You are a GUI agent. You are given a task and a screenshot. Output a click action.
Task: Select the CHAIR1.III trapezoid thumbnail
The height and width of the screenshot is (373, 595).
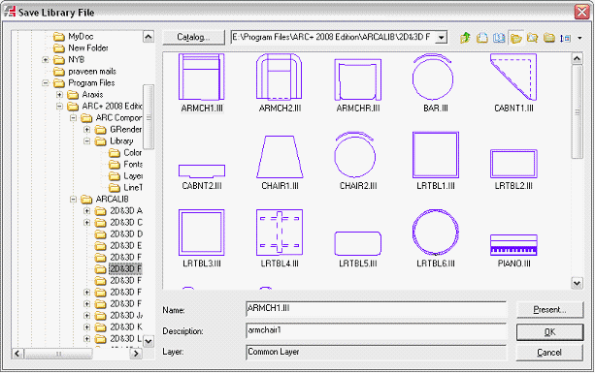(x=280, y=157)
